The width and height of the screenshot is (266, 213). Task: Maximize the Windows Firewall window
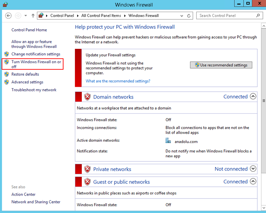coord(248,3)
